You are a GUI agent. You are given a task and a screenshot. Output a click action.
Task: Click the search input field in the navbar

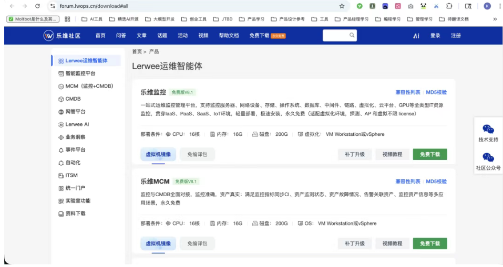click(335, 35)
